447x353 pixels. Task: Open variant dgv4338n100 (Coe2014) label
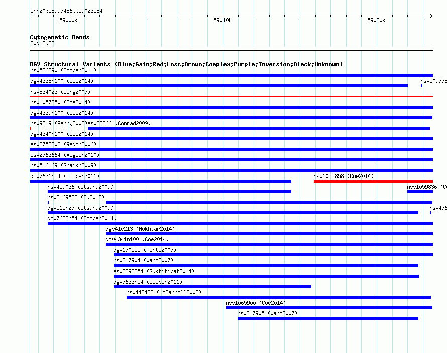[62, 81]
